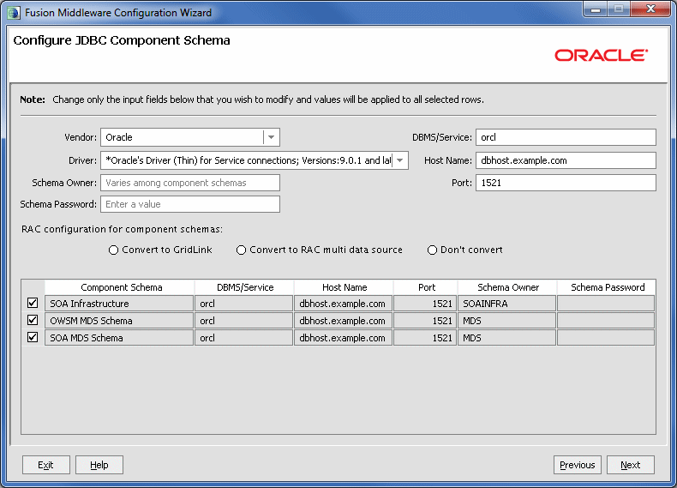Click the Port field showing 1521
Screen dimensions: 677x488
[566, 183]
